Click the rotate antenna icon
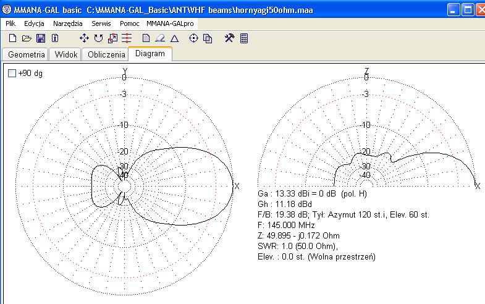This screenshot has width=485, height=304. pos(99,38)
